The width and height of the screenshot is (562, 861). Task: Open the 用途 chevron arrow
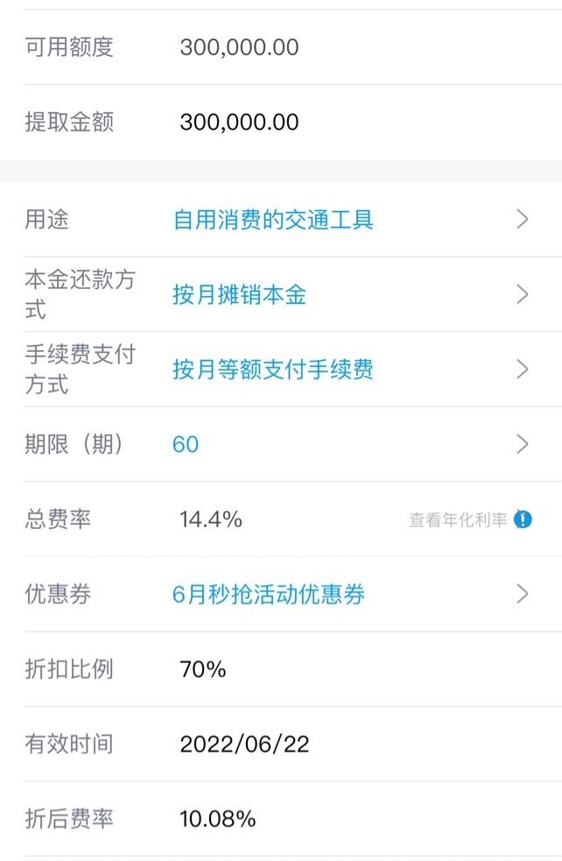tap(523, 219)
